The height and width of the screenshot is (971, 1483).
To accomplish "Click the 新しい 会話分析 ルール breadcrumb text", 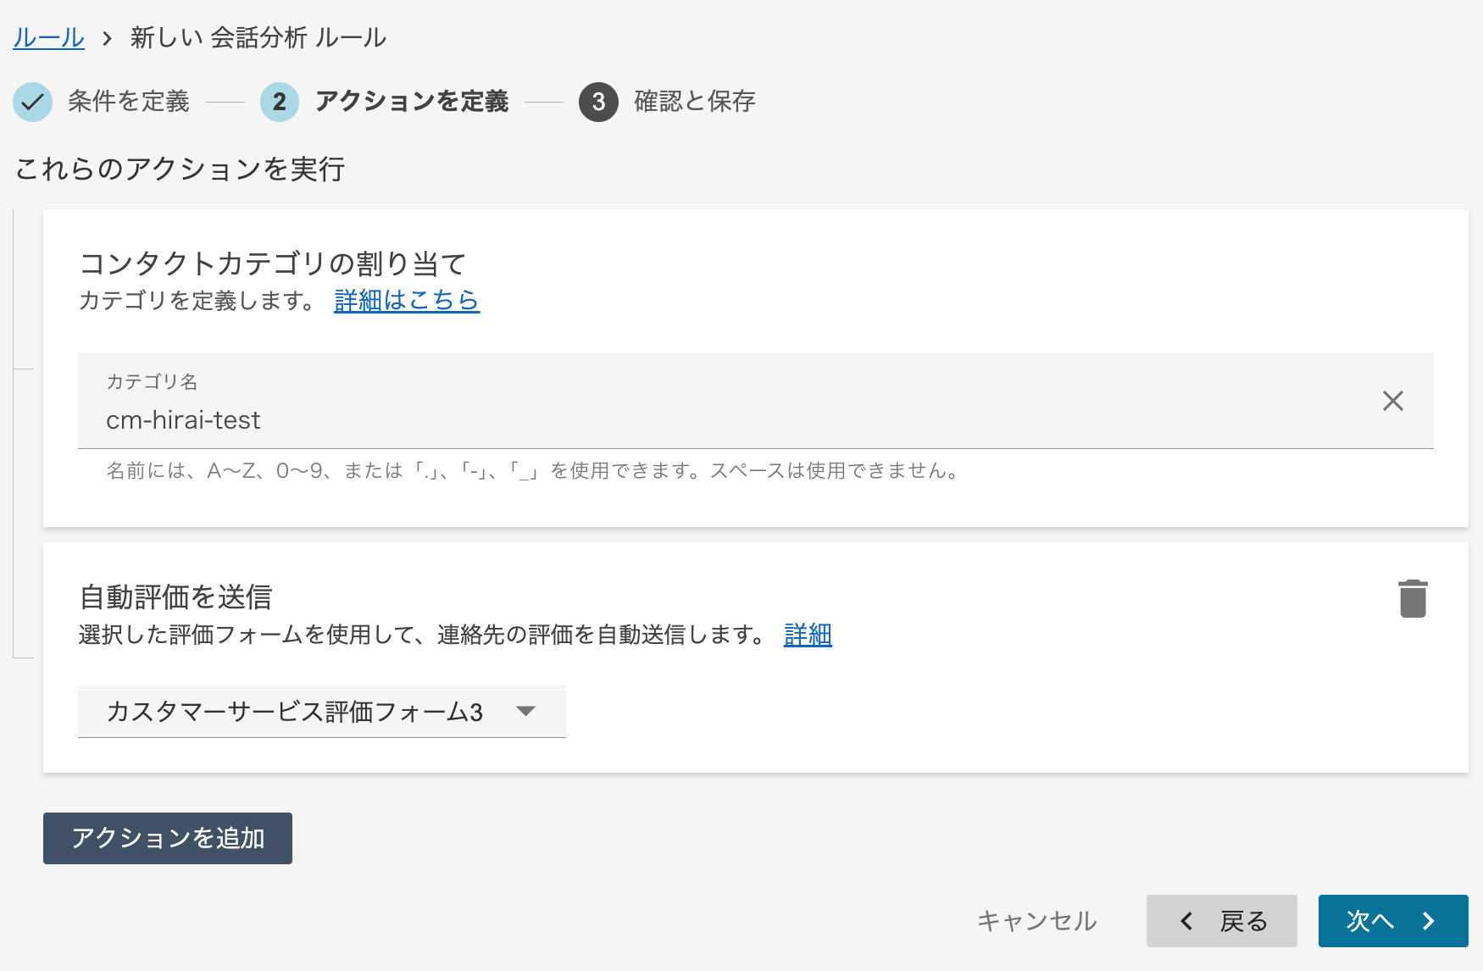I will (x=258, y=37).
